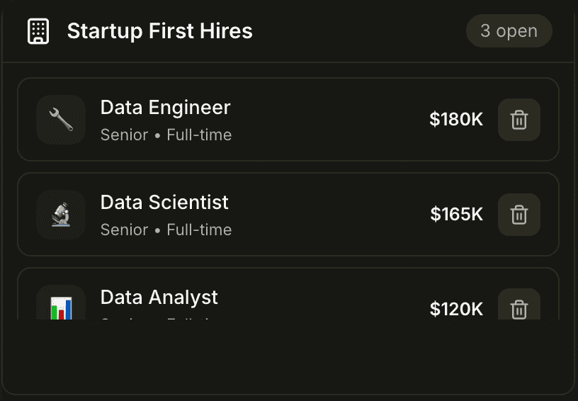Click the wrench icon for Data Engineer
The width and height of the screenshot is (578, 401).
tap(61, 120)
